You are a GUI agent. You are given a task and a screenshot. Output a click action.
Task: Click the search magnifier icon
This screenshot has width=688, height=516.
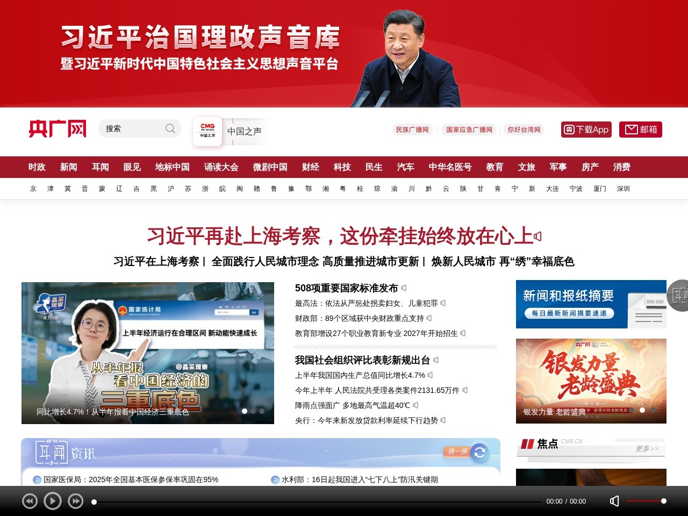(170, 128)
